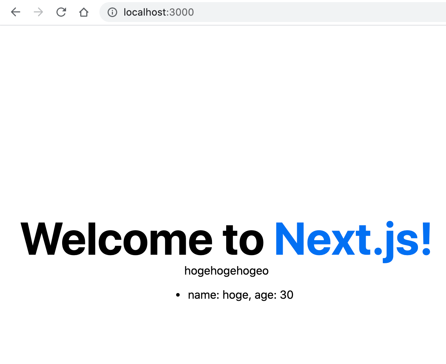Image resolution: width=446 pixels, height=364 pixels.
Task: Go back with the browser back arrow
Action: tap(16, 12)
